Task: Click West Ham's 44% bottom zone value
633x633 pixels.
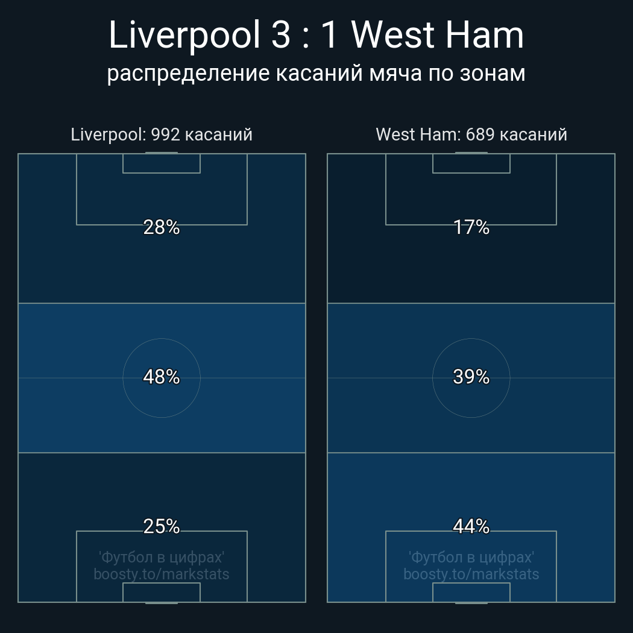Action: coord(471,526)
